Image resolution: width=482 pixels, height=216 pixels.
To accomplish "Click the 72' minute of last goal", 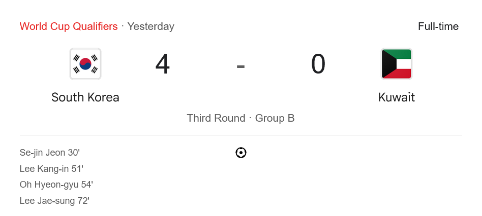I will click(x=83, y=201).
